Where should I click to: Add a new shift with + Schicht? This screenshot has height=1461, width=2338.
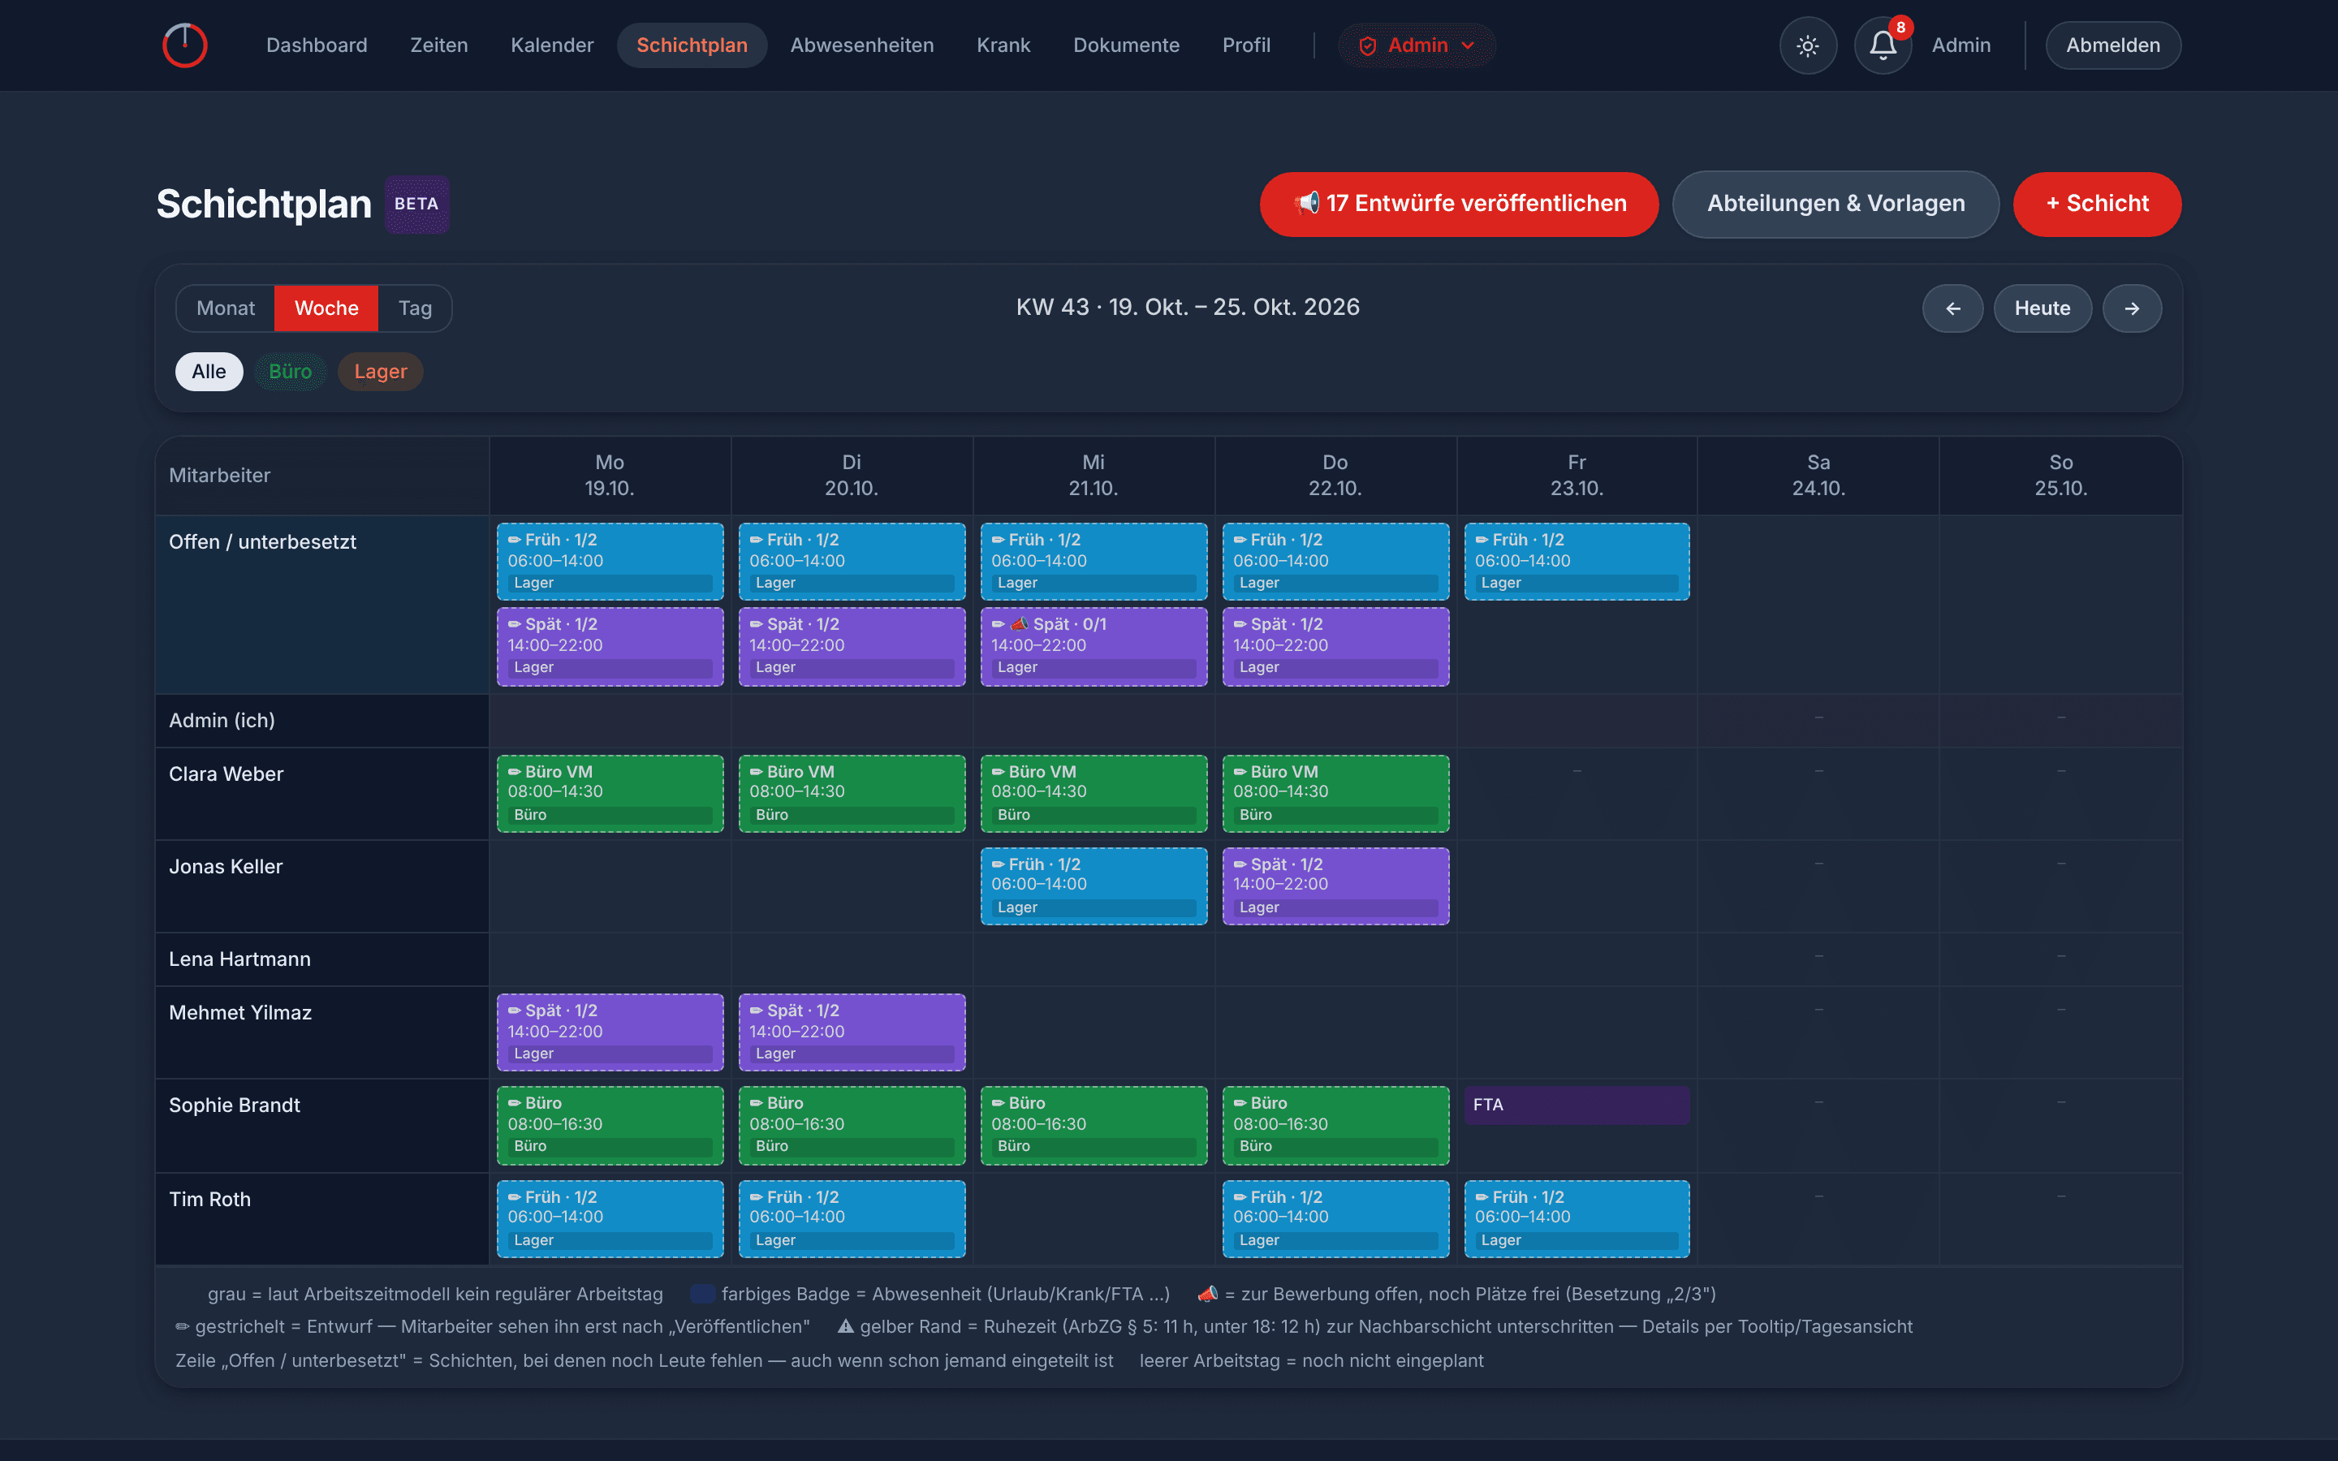tap(2096, 204)
